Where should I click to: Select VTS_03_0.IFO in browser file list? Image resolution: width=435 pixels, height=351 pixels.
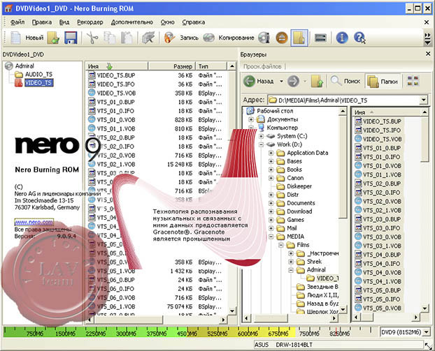pos(381,228)
